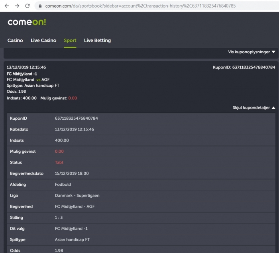Click the Liga value Danmark - Superligaen
This screenshot has height=253, width=279.
point(77,195)
